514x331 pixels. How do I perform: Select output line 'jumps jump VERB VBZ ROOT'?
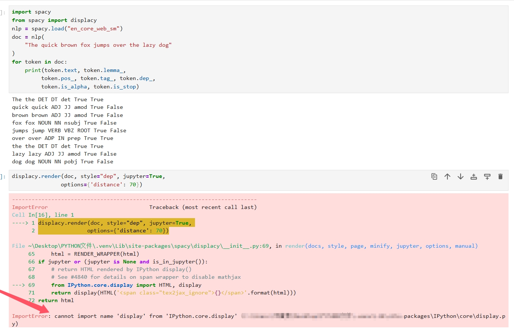(x=69, y=130)
